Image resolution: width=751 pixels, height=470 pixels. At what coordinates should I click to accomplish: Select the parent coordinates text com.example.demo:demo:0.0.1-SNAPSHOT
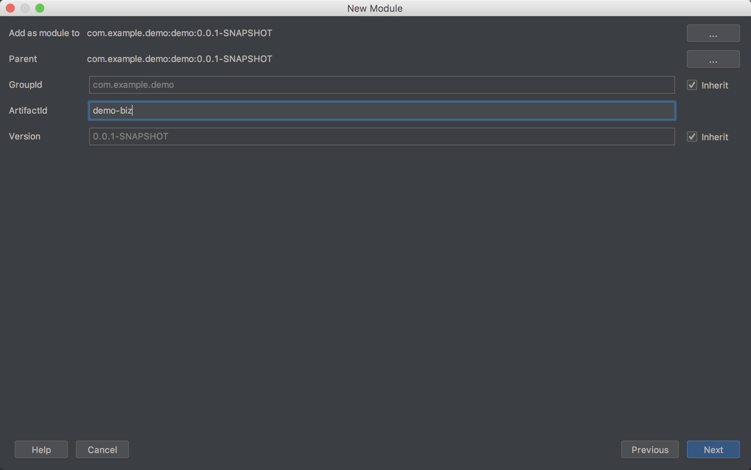[179, 59]
